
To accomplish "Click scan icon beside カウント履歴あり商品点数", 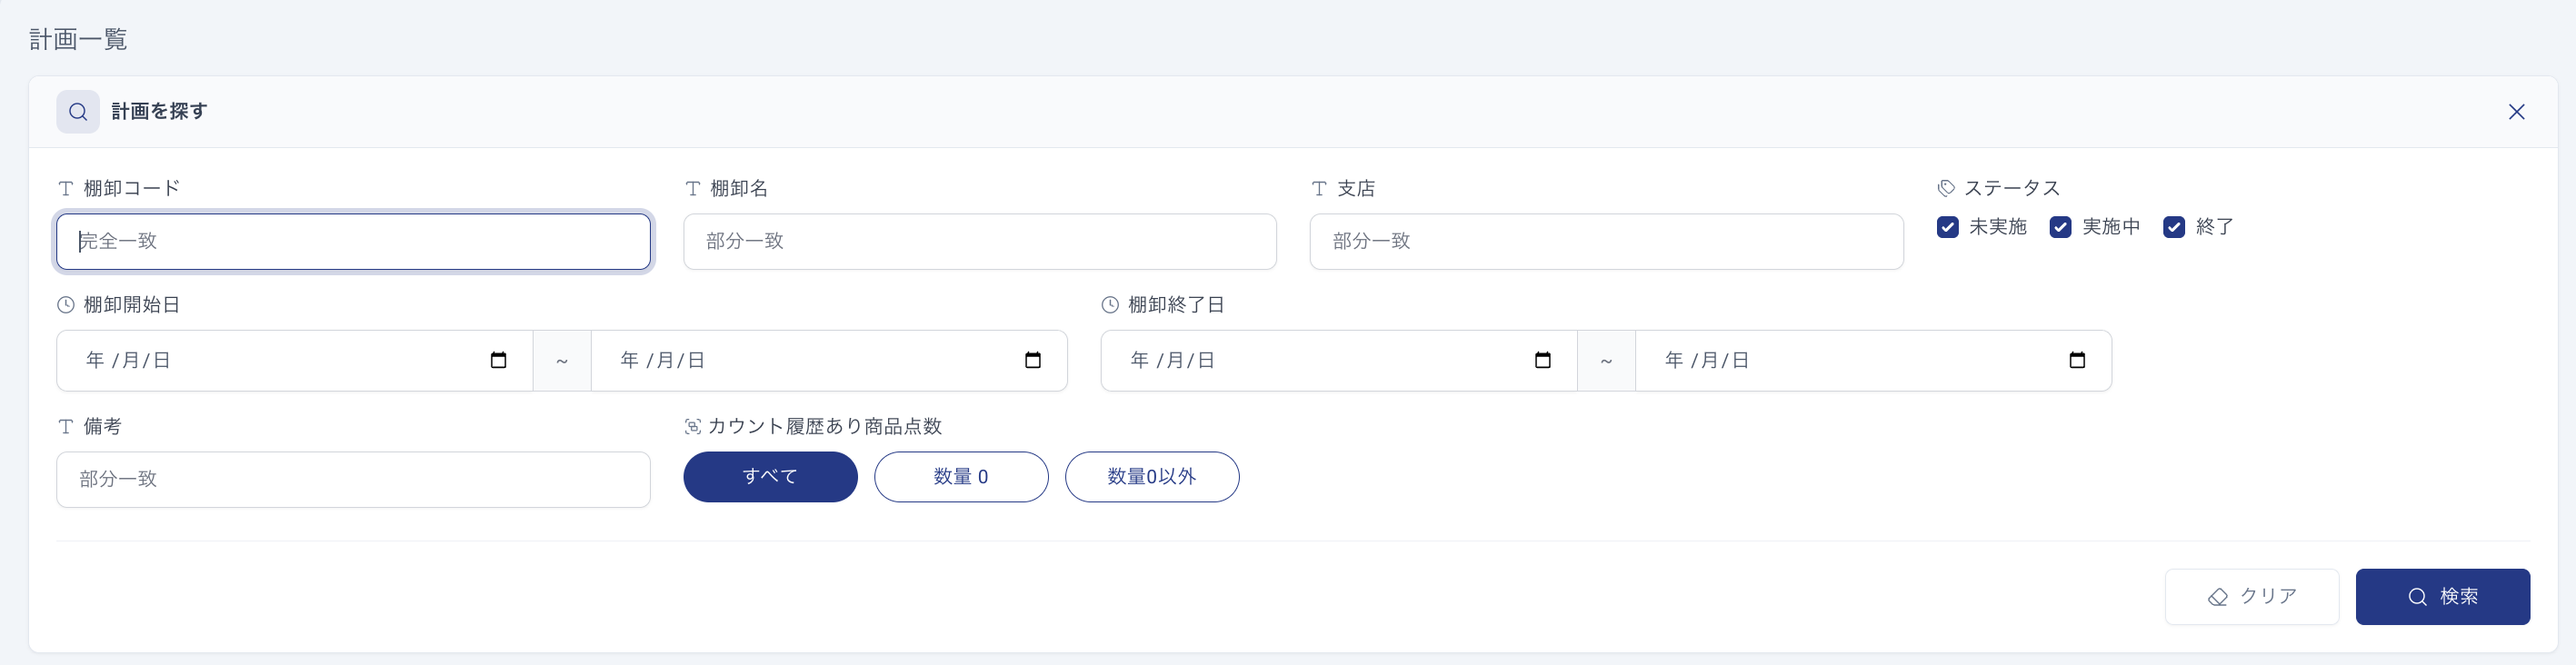I will 692,427.
